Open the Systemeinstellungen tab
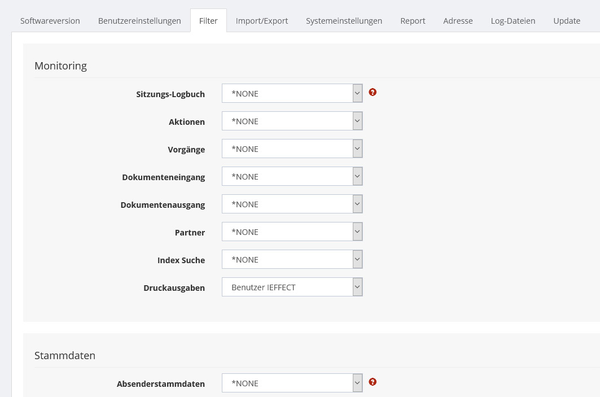This screenshot has width=600, height=397. point(344,21)
